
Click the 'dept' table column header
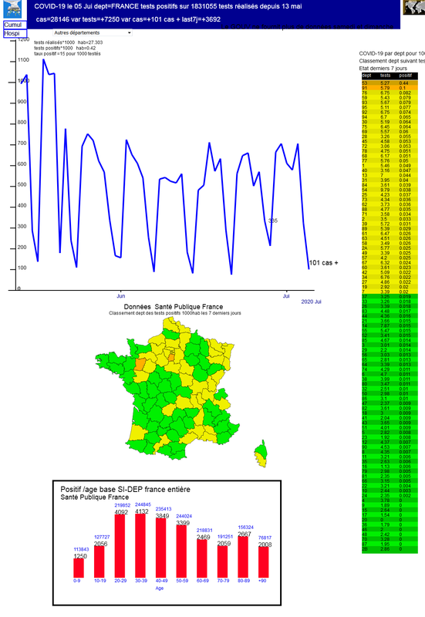click(366, 76)
